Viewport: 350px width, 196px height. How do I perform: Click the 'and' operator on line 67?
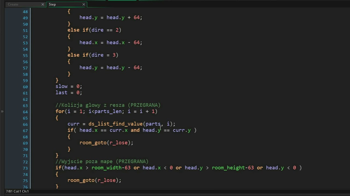[x=135, y=130]
